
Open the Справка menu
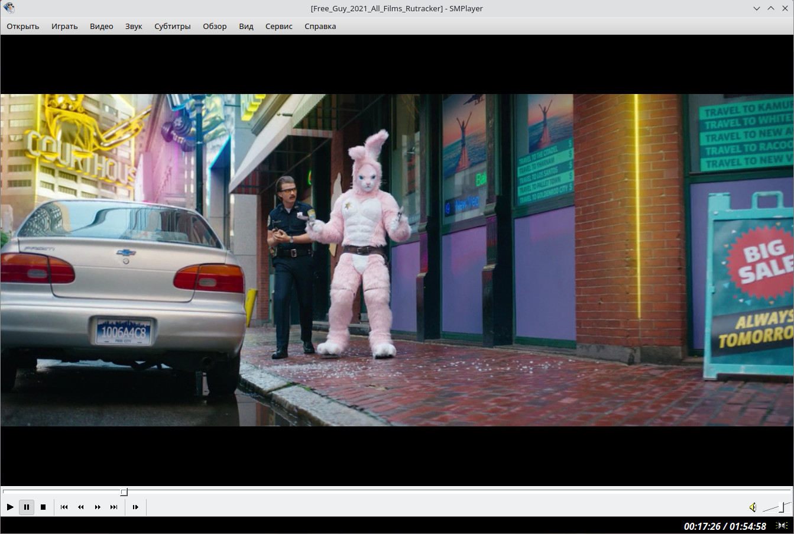click(x=320, y=26)
